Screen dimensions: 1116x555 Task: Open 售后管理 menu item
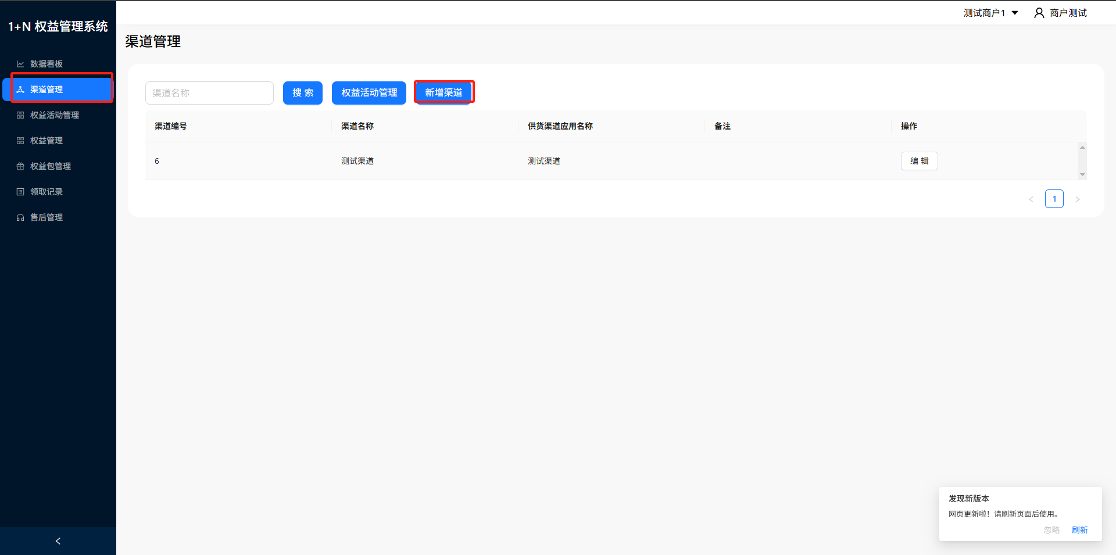[x=46, y=217]
